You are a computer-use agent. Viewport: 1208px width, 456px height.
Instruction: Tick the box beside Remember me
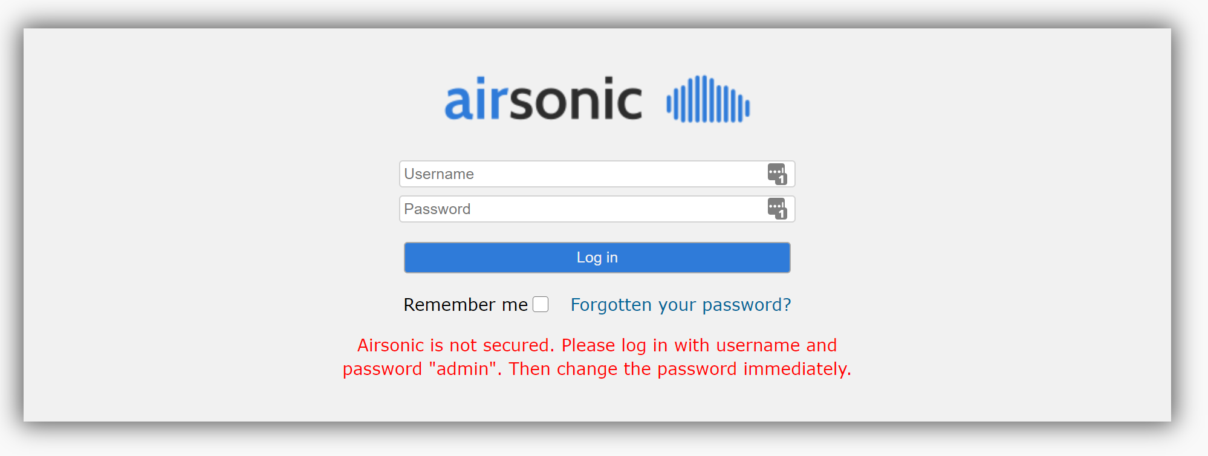tap(541, 304)
